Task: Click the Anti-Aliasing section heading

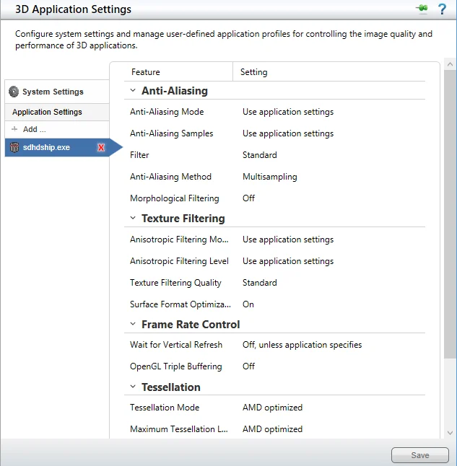Action: pos(175,91)
